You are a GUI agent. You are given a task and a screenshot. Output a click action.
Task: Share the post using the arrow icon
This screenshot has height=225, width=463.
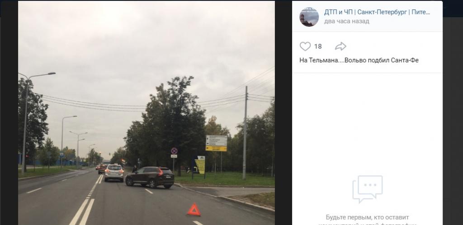340,46
